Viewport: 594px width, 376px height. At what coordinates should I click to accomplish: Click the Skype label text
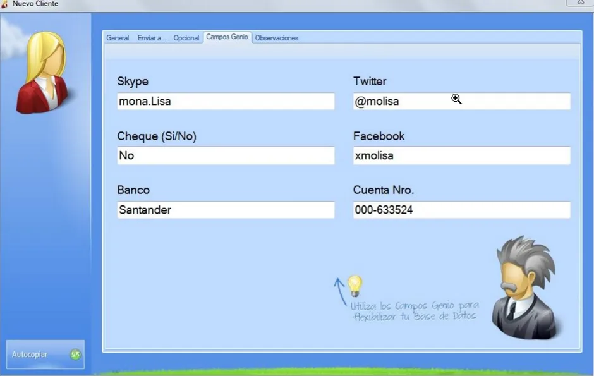pos(133,82)
